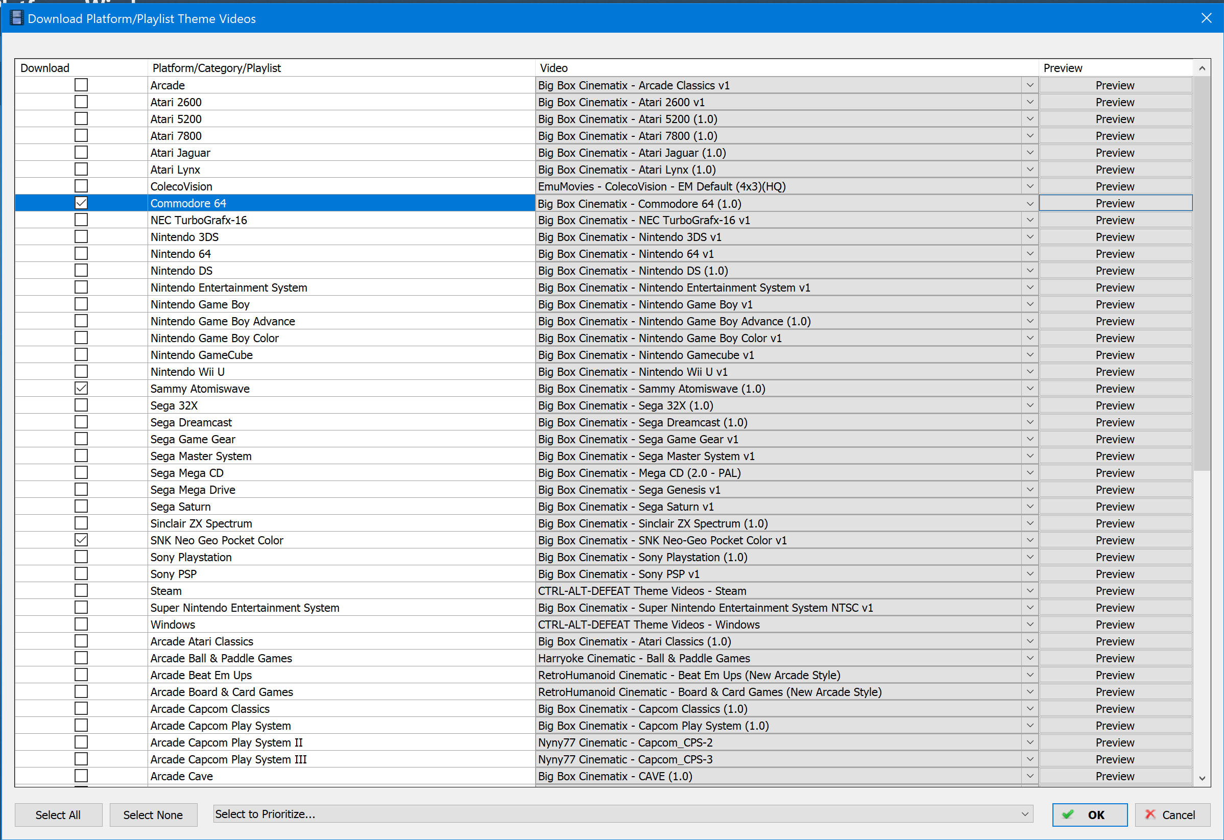Tick the Steam download checkbox

click(81, 590)
